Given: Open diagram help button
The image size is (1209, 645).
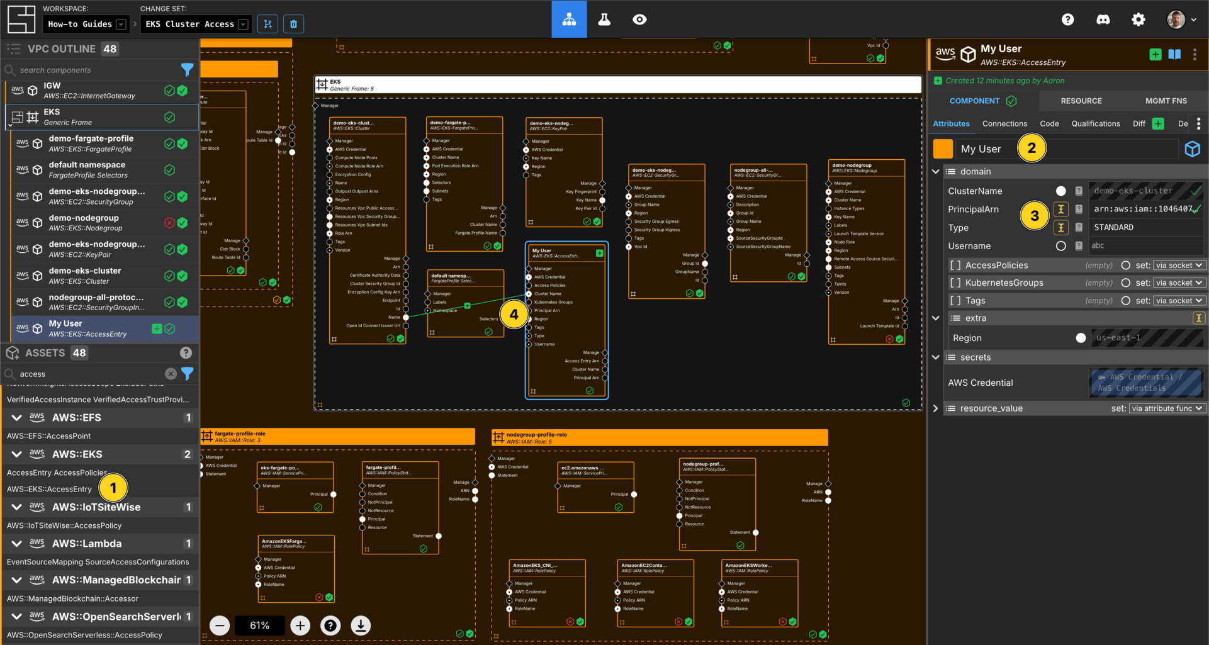Looking at the screenshot, I should 330,625.
